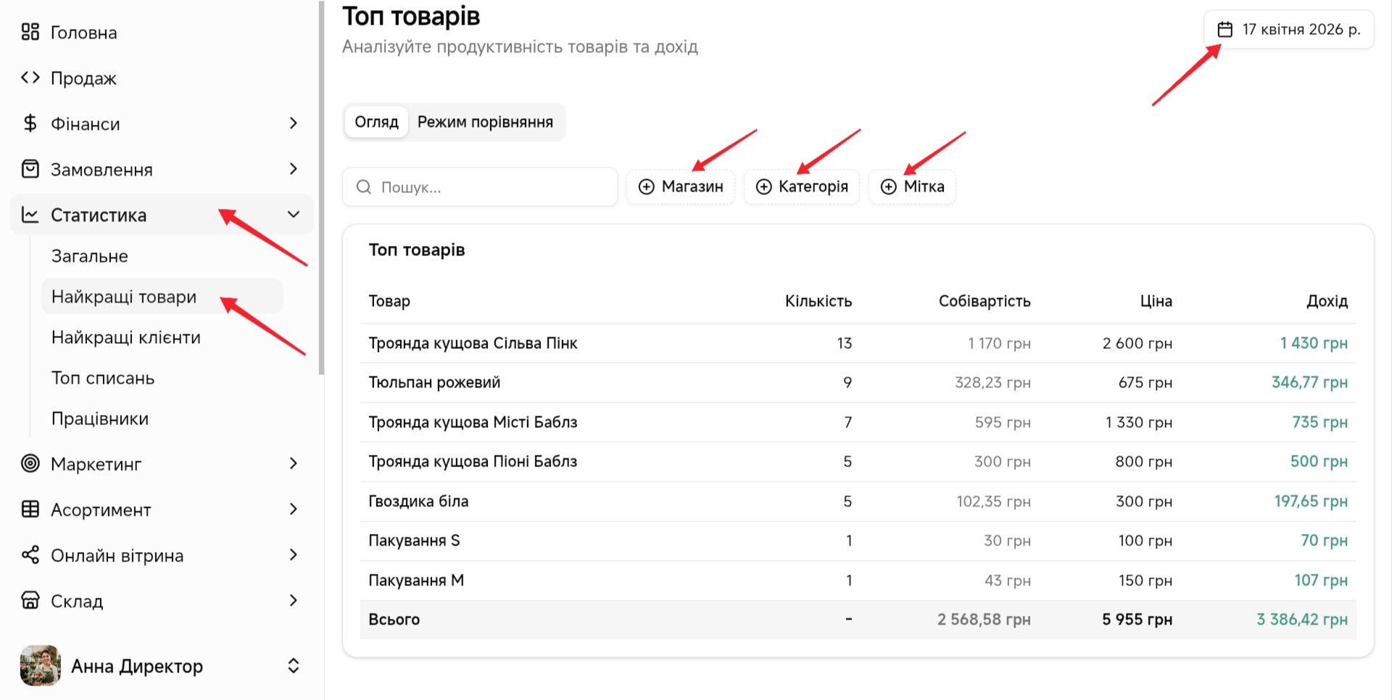Click the Онлайн вітрина share icon

pos(30,555)
